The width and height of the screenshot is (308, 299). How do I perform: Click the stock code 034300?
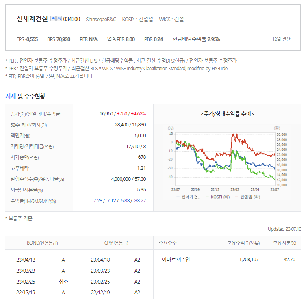click(x=72, y=19)
